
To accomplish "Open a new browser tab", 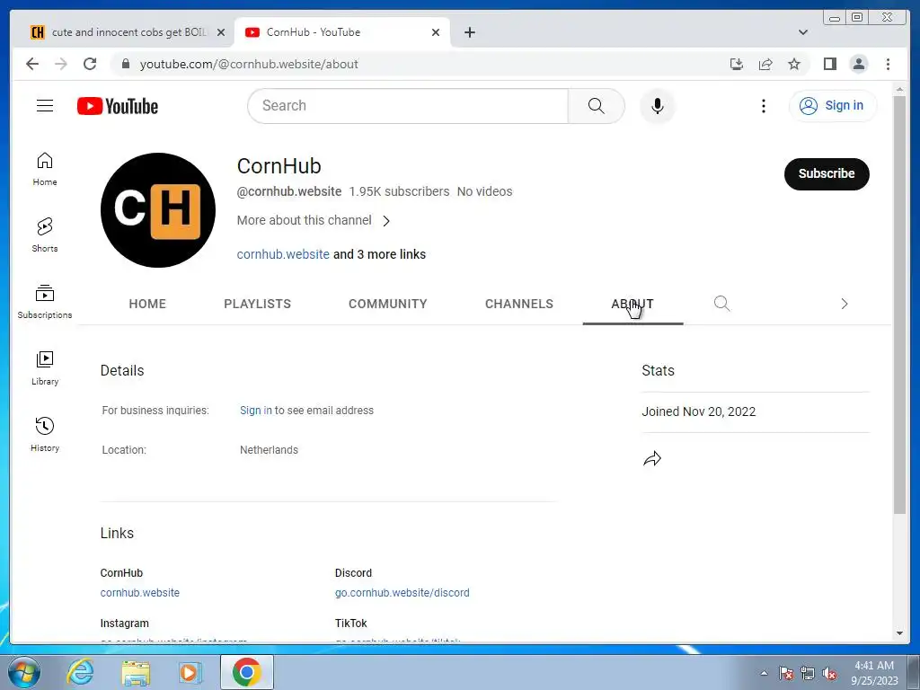I will 469,32.
